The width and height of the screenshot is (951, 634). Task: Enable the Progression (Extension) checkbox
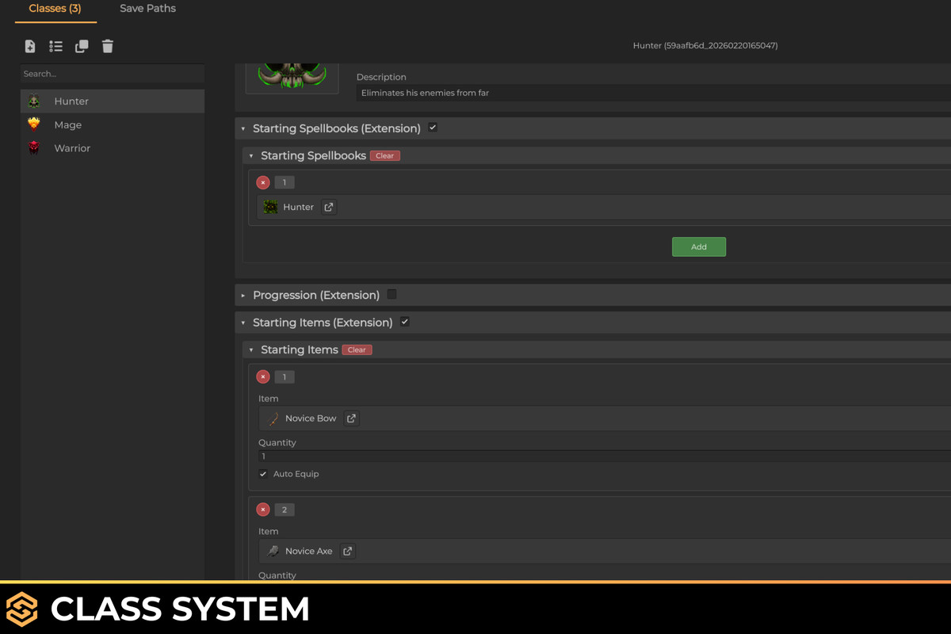click(391, 293)
